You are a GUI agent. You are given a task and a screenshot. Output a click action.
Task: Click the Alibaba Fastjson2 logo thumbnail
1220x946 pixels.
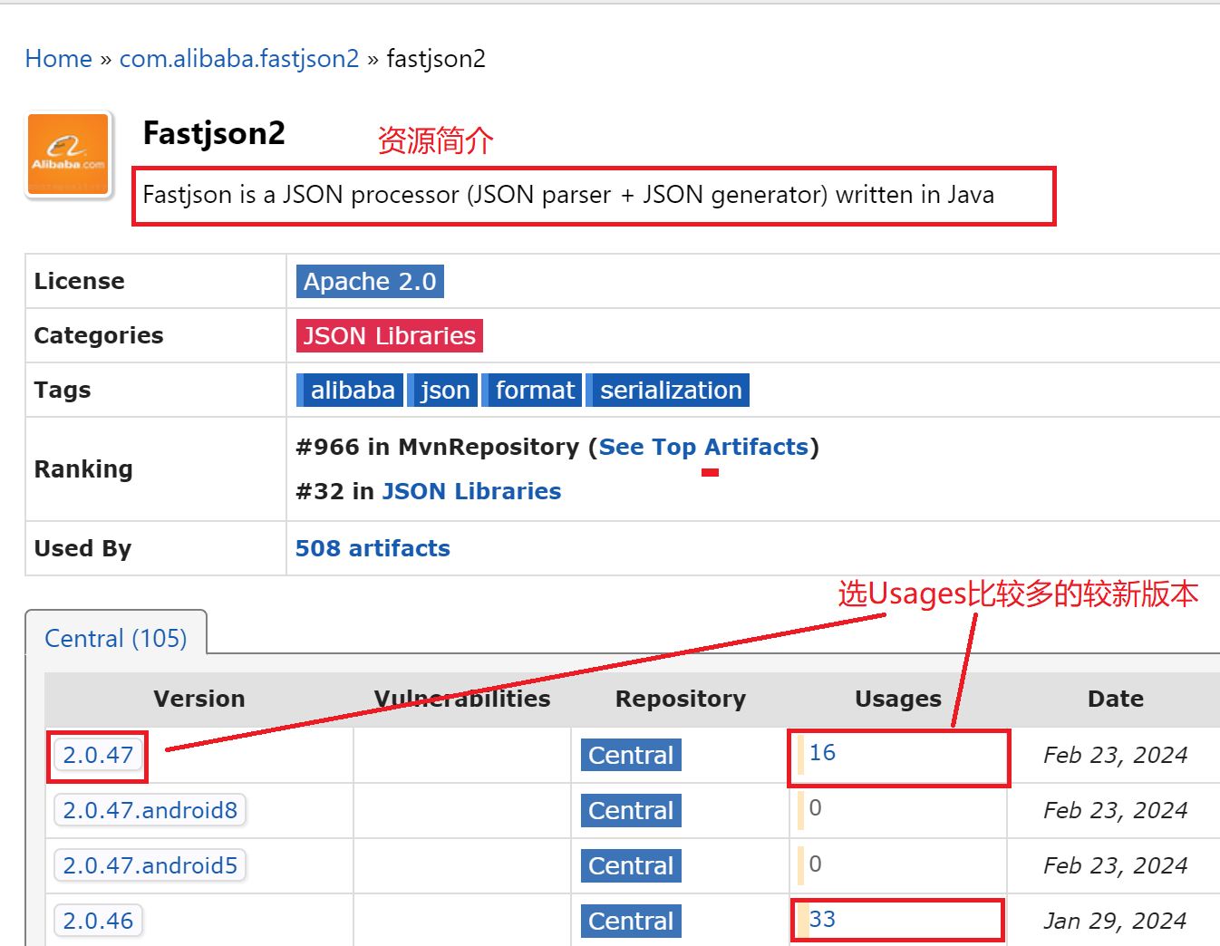[x=69, y=154]
